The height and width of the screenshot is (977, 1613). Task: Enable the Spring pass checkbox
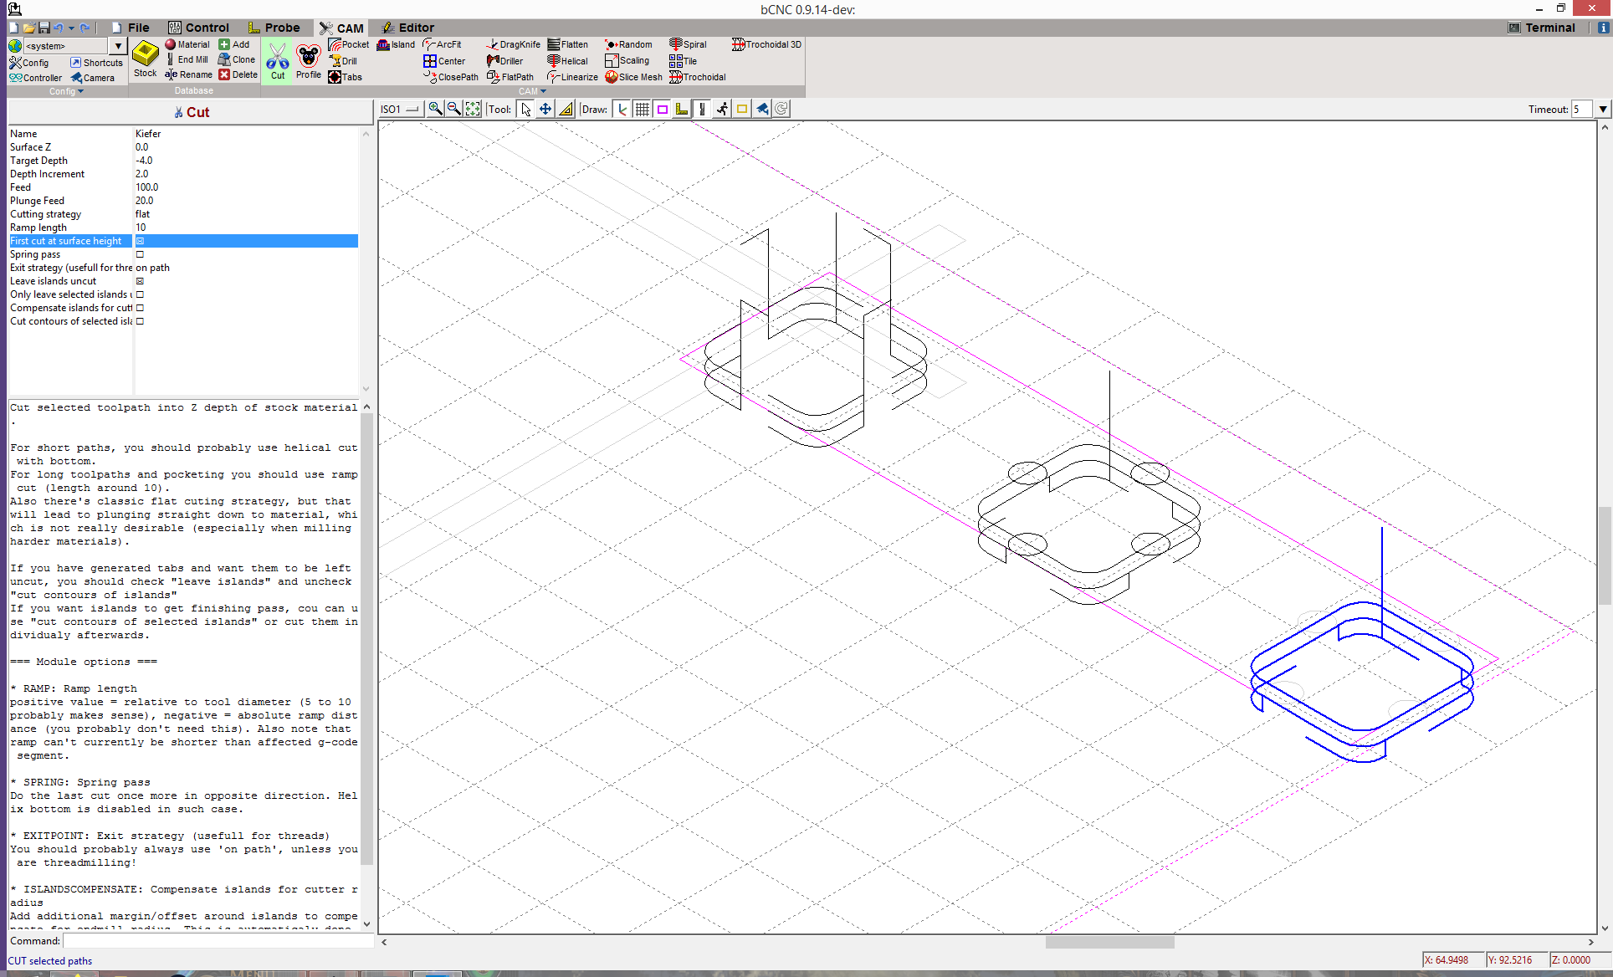(x=140, y=254)
